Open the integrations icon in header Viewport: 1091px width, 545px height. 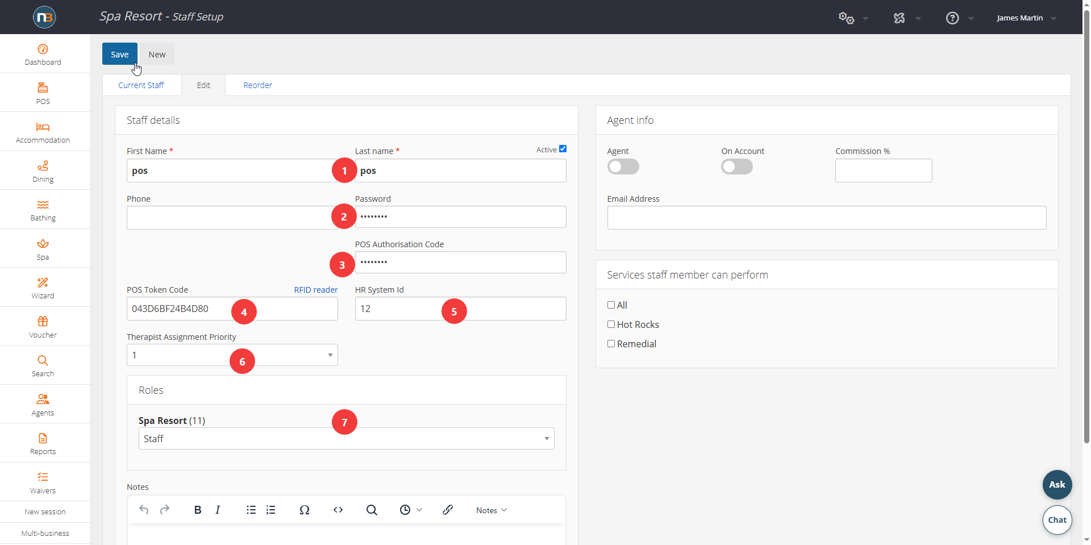tap(899, 18)
